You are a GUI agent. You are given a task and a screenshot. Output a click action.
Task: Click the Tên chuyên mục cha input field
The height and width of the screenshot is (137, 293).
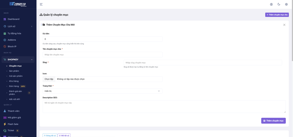coord(102,54)
